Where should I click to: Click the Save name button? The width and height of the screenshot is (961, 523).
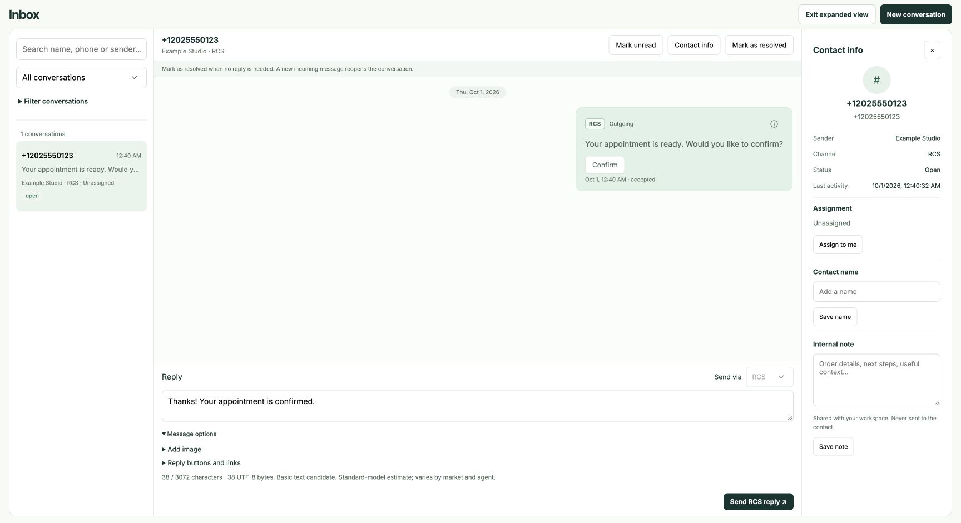[x=835, y=317]
